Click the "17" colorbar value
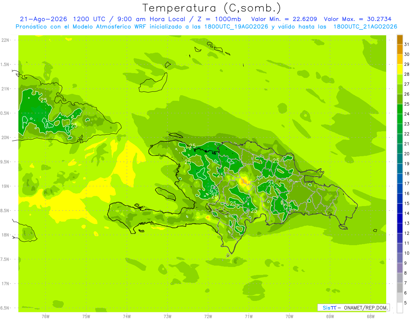416x321 pixels. pyautogui.click(x=407, y=184)
